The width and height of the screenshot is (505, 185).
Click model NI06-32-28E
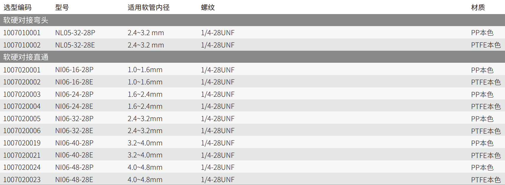point(74,131)
